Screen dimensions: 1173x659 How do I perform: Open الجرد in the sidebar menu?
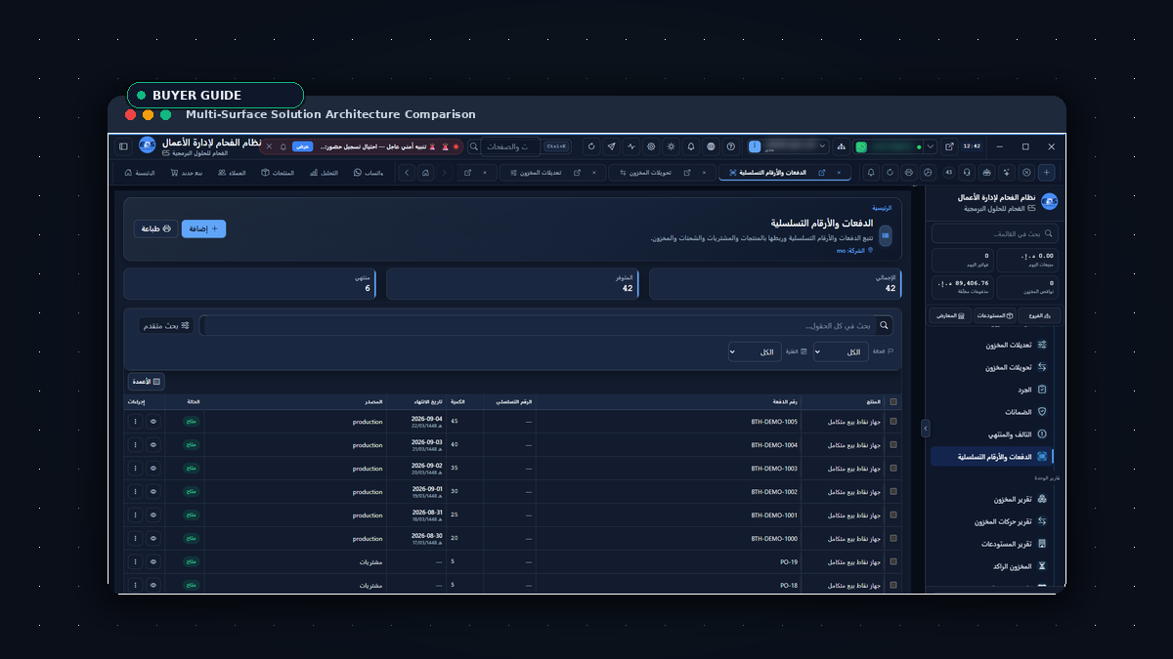[x=989, y=390]
